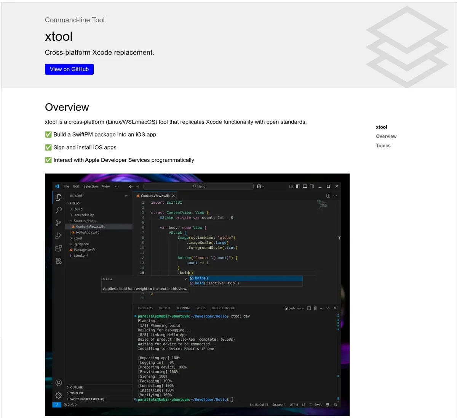
Task: Close the ContentView.swift editor tab
Action: tap(173, 196)
